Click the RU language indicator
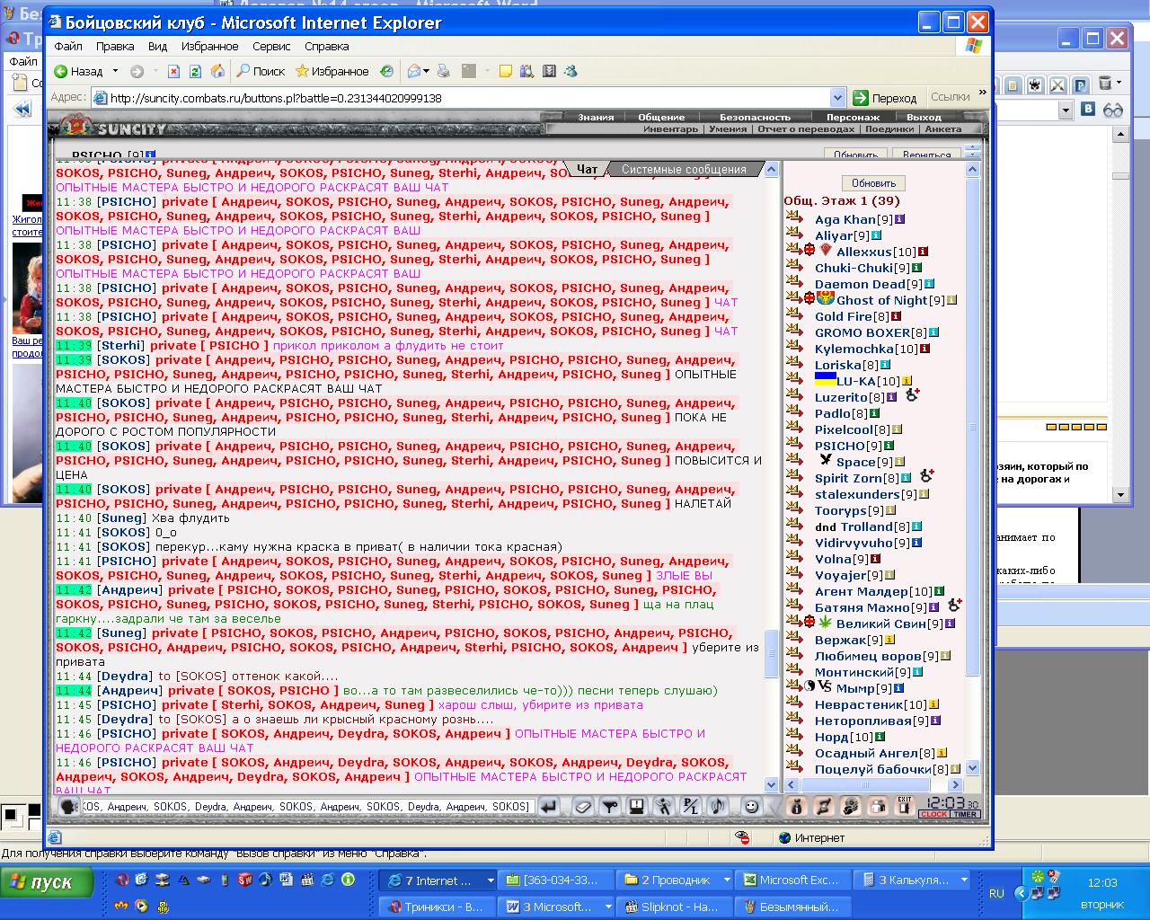Image resolution: width=1150 pixels, height=920 pixels. coord(996,893)
